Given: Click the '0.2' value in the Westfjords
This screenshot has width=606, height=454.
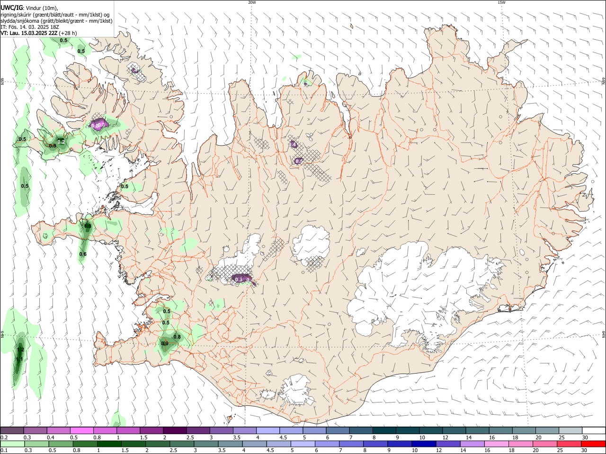Looking at the screenshot, I should click(x=61, y=141).
